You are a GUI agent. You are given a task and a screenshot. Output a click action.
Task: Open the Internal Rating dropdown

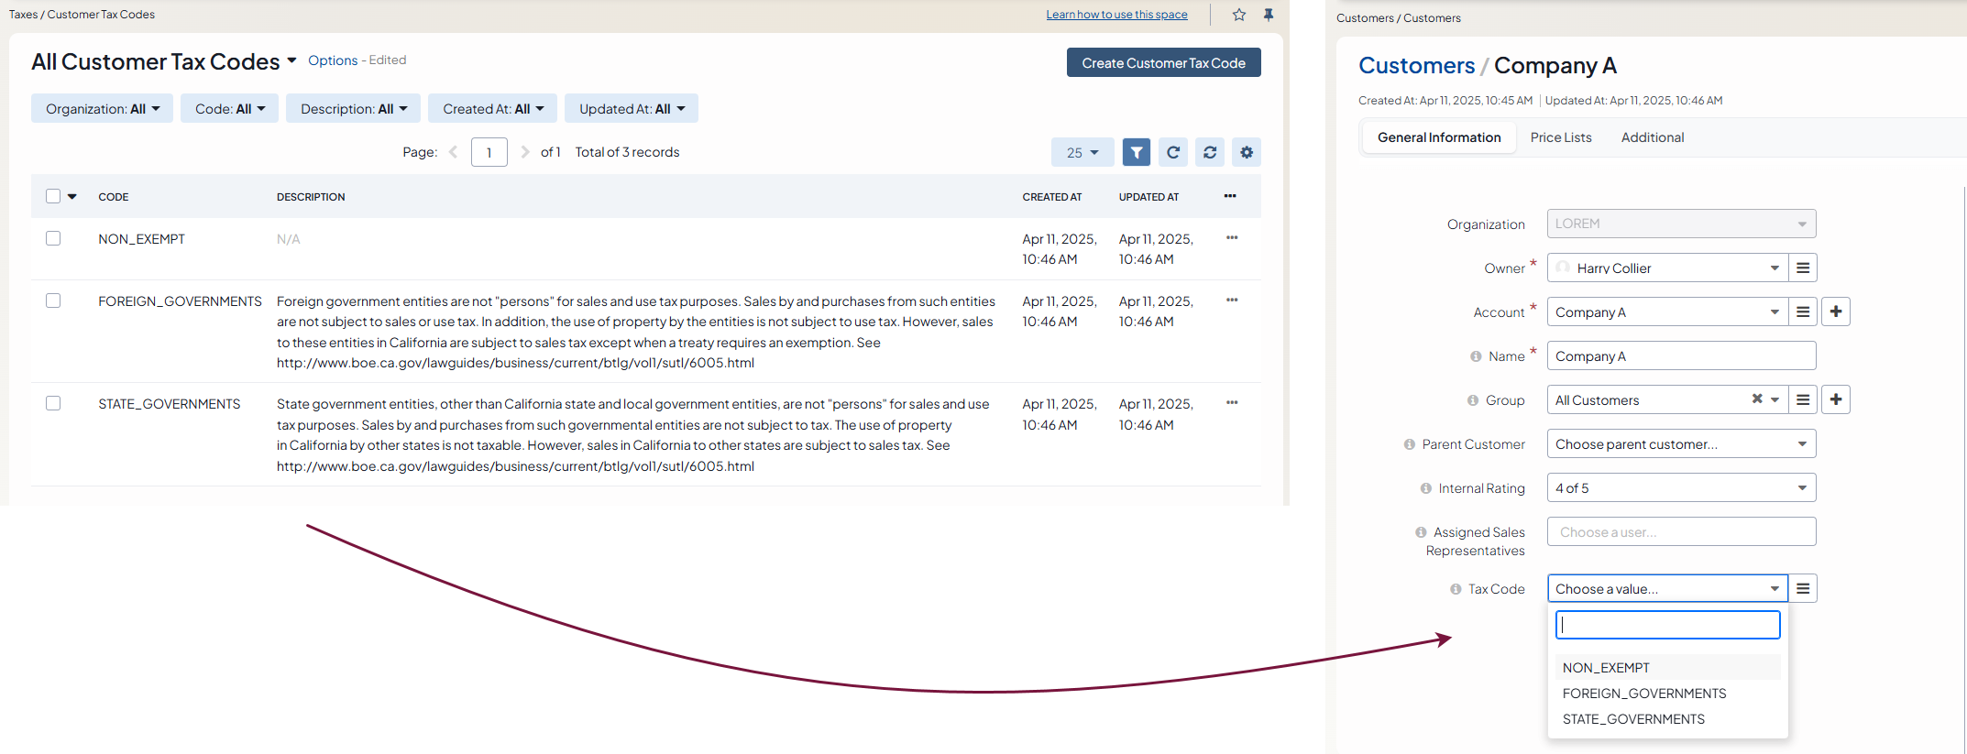click(x=1680, y=487)
